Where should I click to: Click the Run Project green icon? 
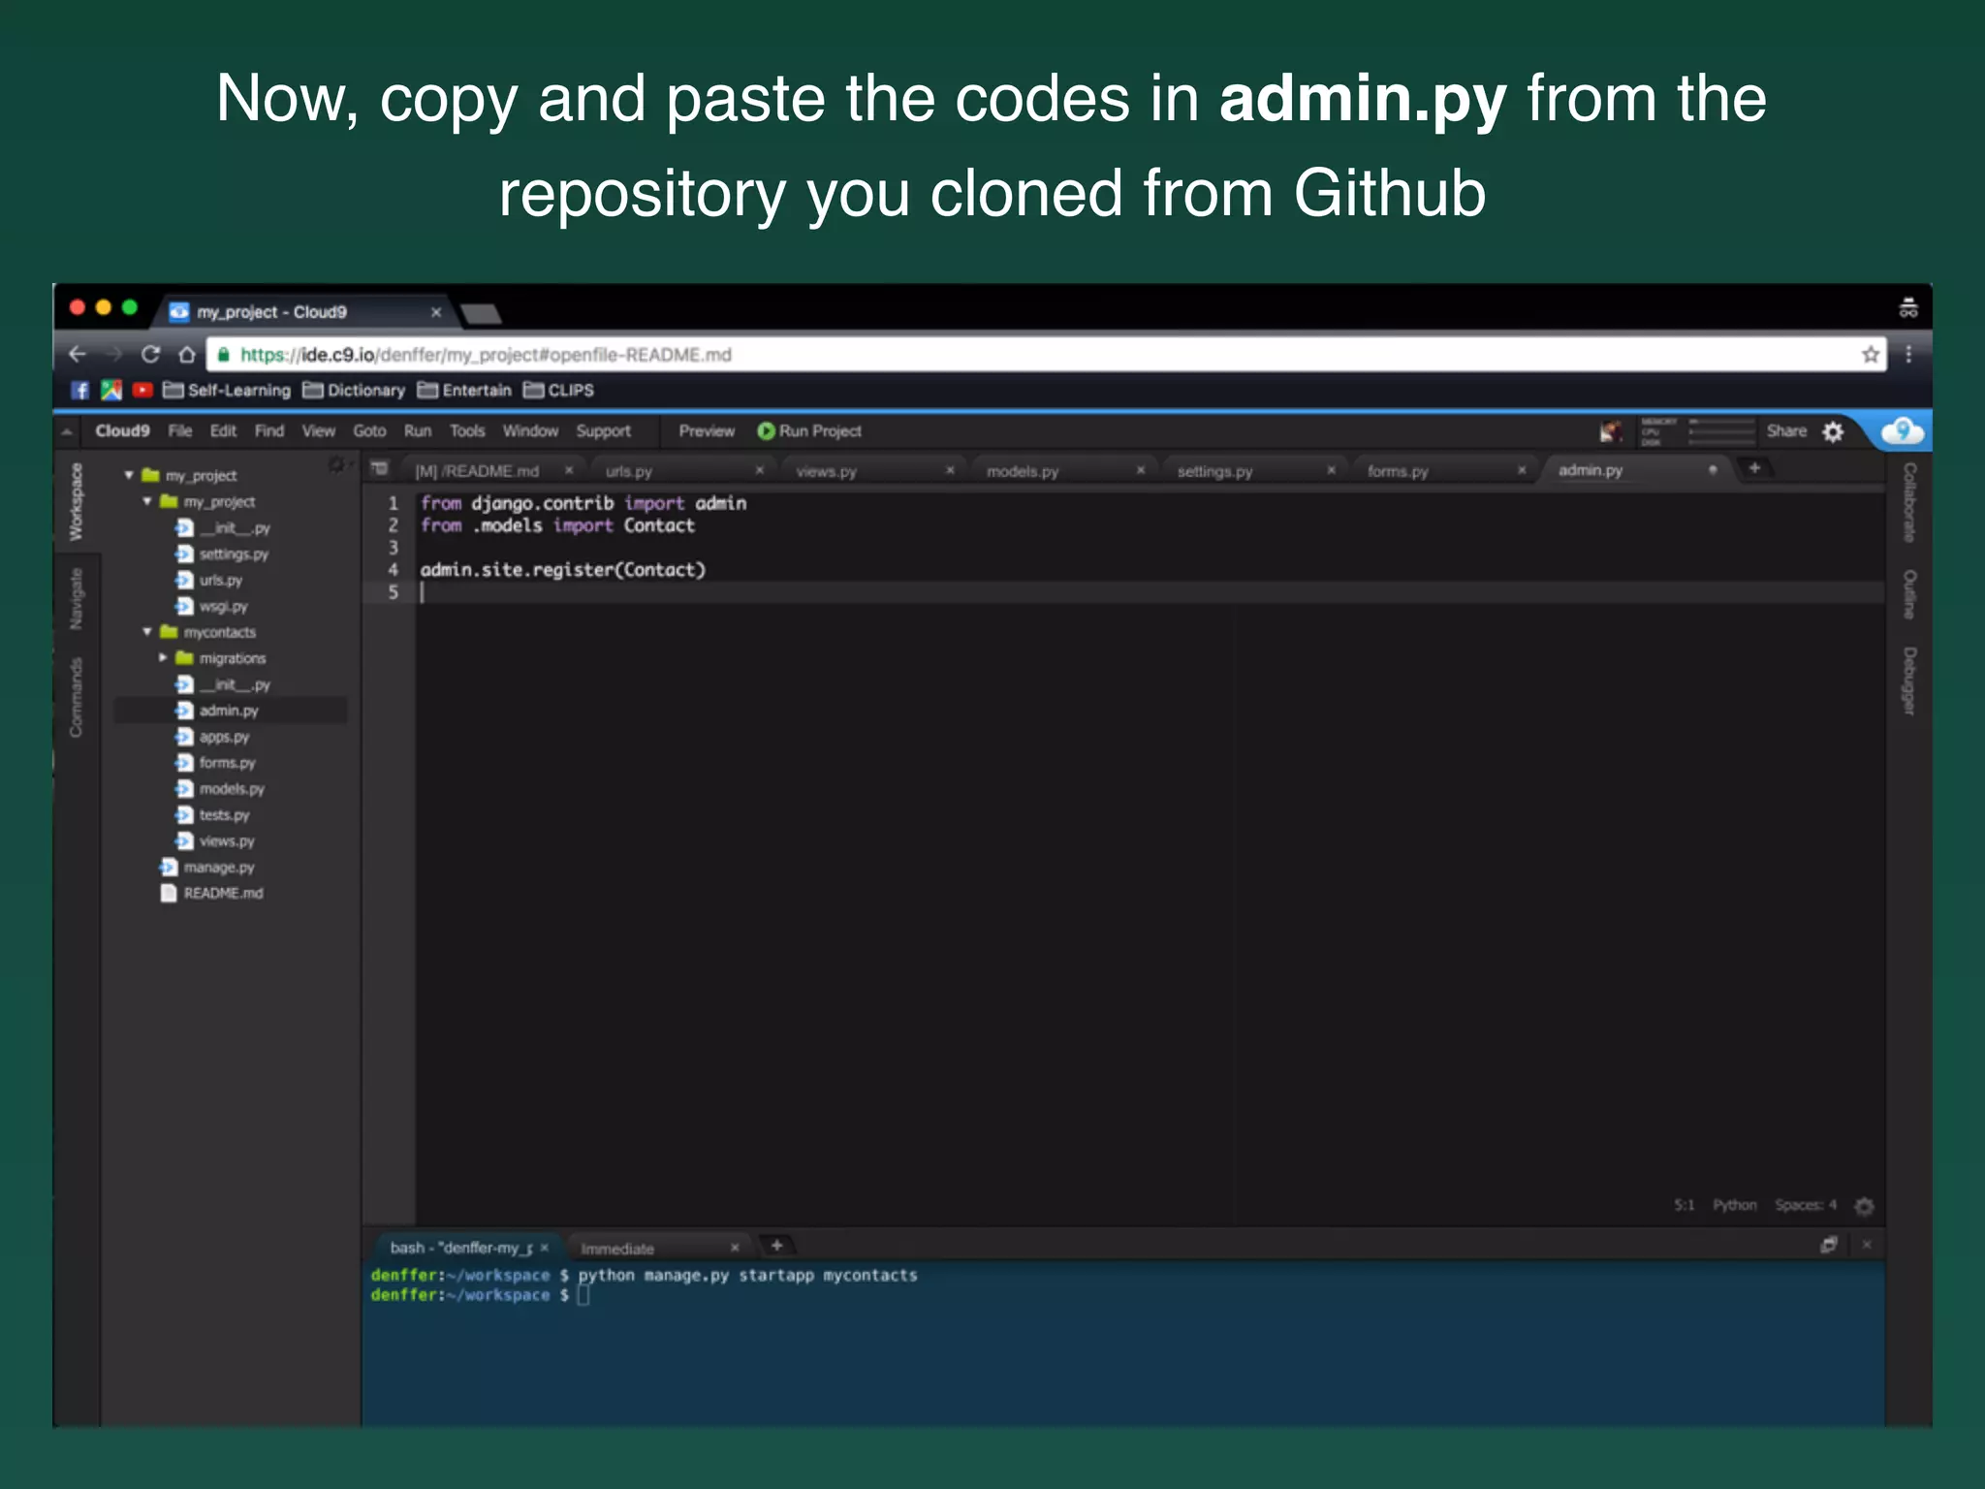point(766,431)
